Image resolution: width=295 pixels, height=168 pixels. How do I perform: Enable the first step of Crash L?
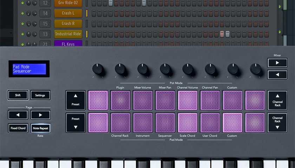point(94,13)
